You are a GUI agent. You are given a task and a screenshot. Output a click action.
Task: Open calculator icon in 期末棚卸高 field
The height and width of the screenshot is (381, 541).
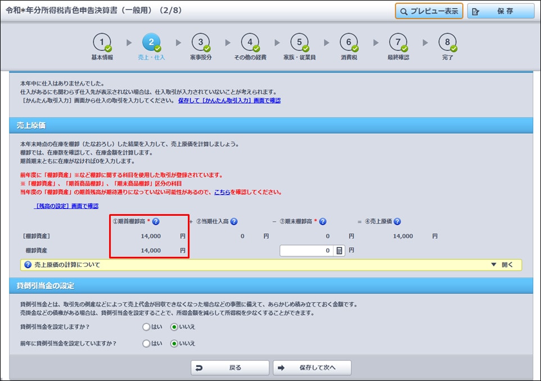click(x=339, y=251)
